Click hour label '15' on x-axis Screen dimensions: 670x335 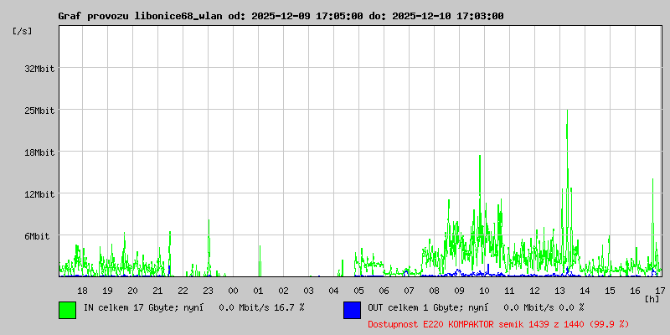click(x=610, y=291)
